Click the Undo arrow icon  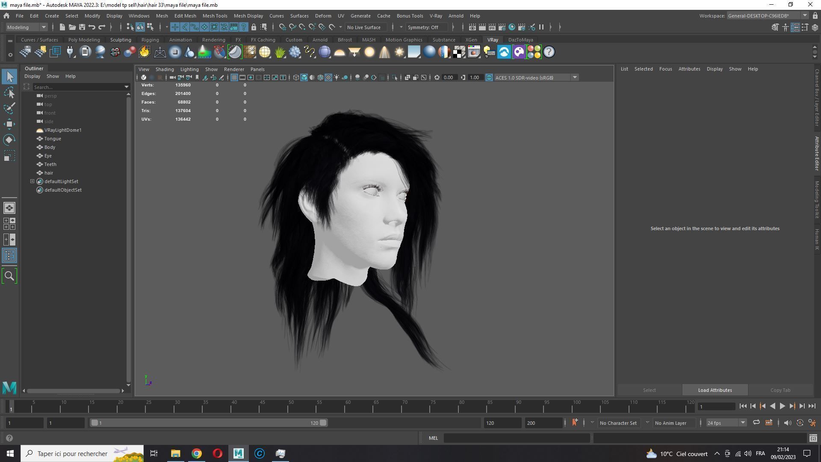tap(92, 27)
